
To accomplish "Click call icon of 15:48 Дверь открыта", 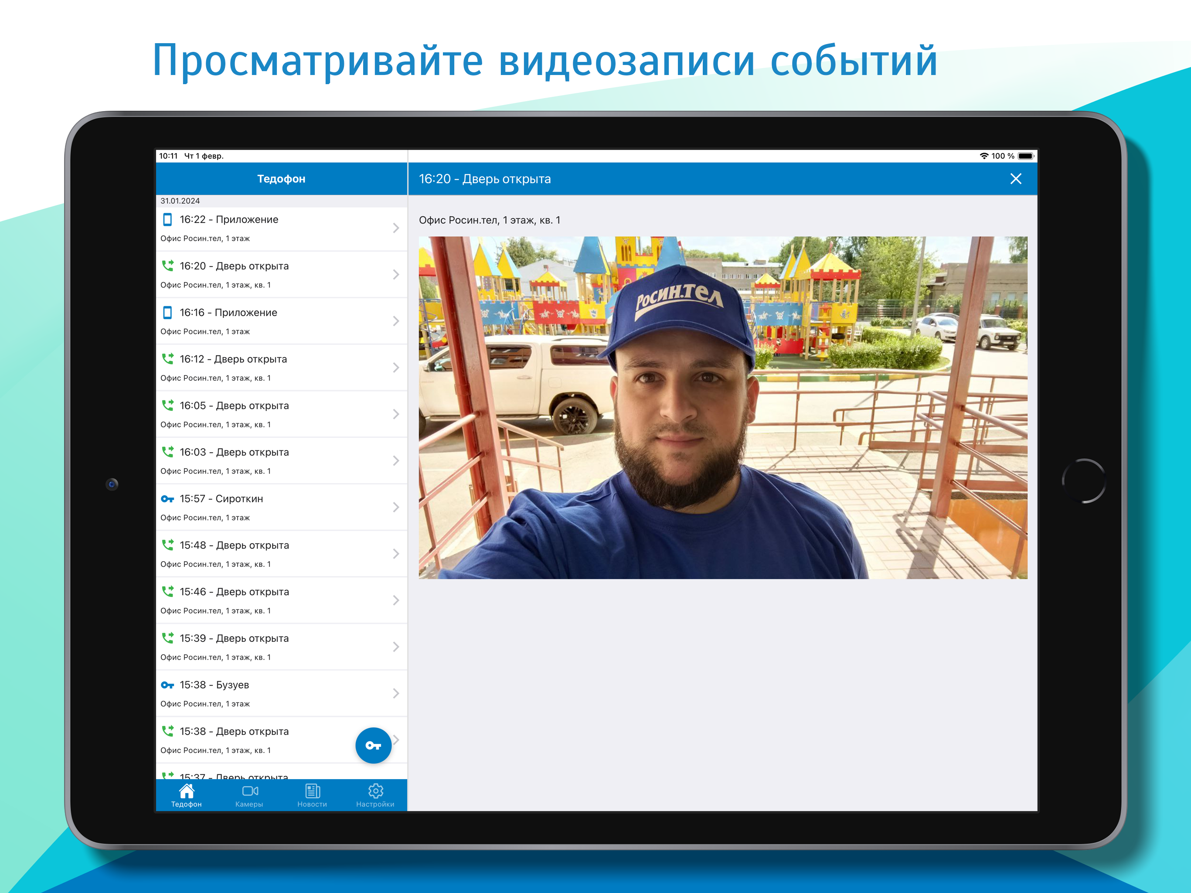I will point(167,545).
